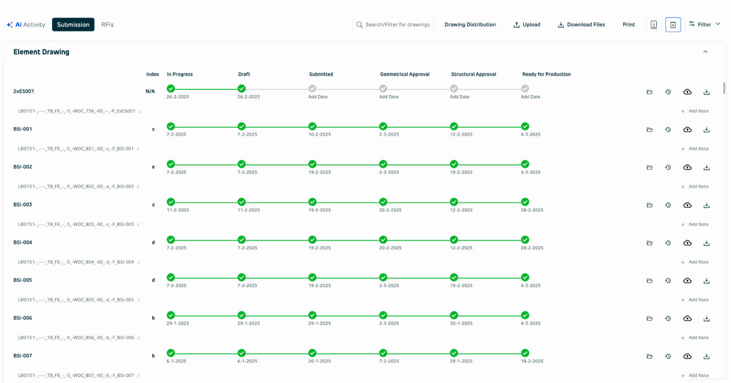This screenshot has height=383, width=731.
Task: Click the BSI-006 drawing name
Action: pos(23,318)
